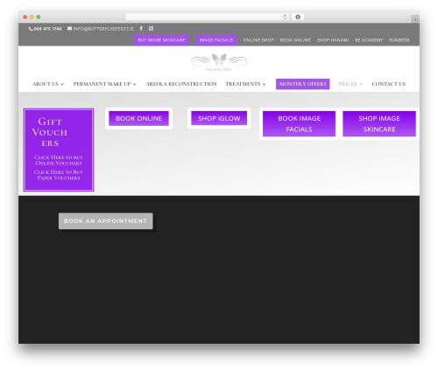Go to the Contact Us page
This screenshot has height=370, width=438.
tap(389, 84)
